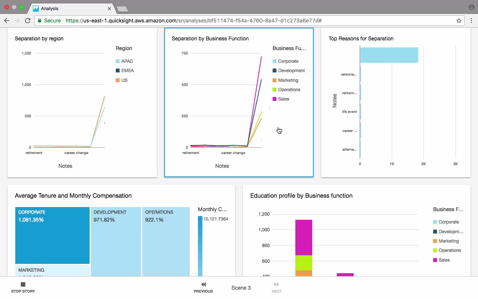Click the Secure padlock site info
The width and height of the screenshot is (478, 299).
point(49,21)
